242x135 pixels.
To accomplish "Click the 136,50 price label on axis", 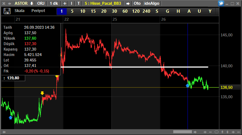I will [227, 87].
